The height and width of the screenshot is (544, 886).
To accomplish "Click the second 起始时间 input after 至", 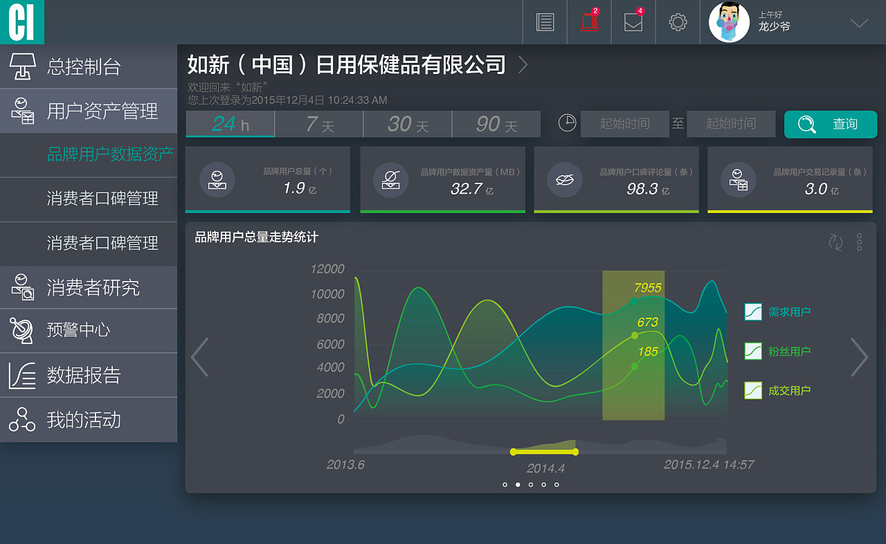I will pyautogui.click(x=731, y=124).
